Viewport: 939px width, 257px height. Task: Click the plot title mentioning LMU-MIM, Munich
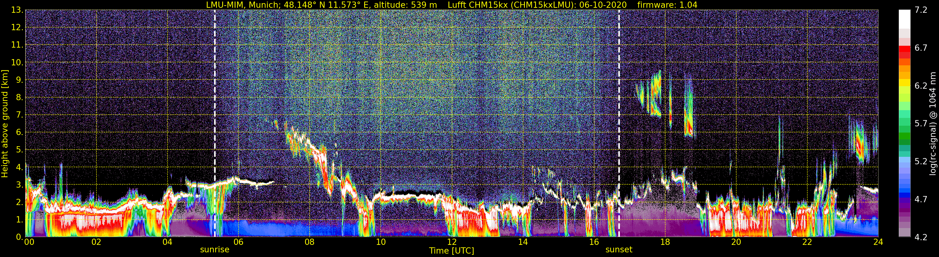pyautogui.click(x=452, y=5)
